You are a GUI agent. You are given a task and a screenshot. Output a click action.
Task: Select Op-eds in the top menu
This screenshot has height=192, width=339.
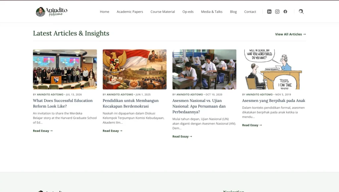[x=188, y=12]
